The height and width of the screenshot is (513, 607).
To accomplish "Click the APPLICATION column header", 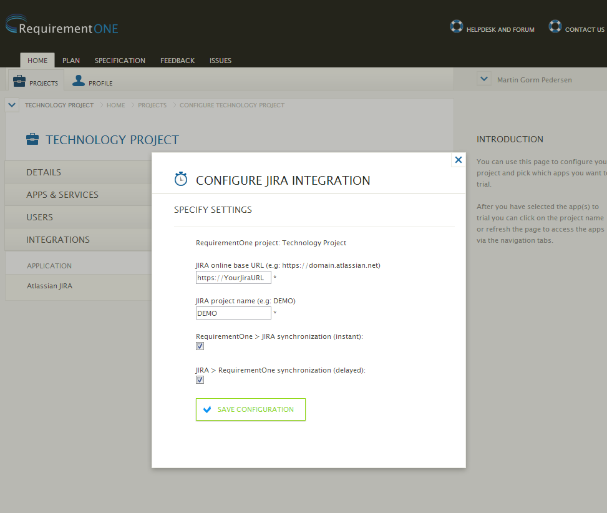I will point(49,266).
